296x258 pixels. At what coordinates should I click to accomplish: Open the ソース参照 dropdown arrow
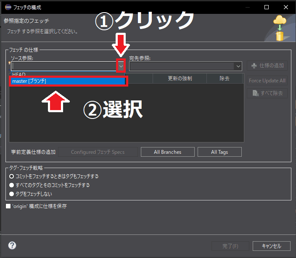click(121, 66)
